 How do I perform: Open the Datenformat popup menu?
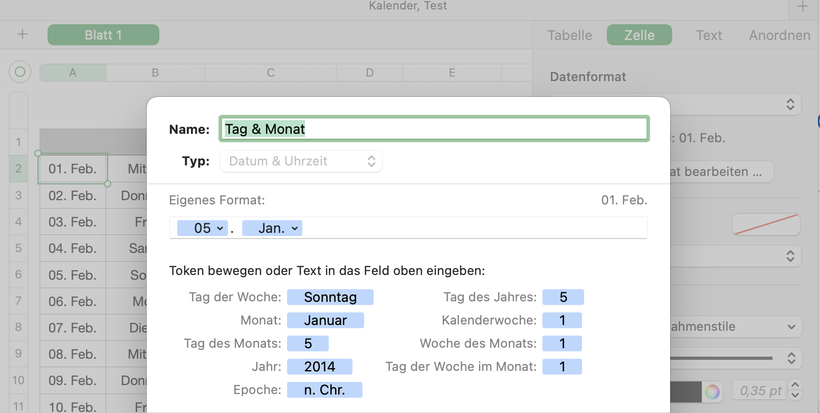[789, 104]
